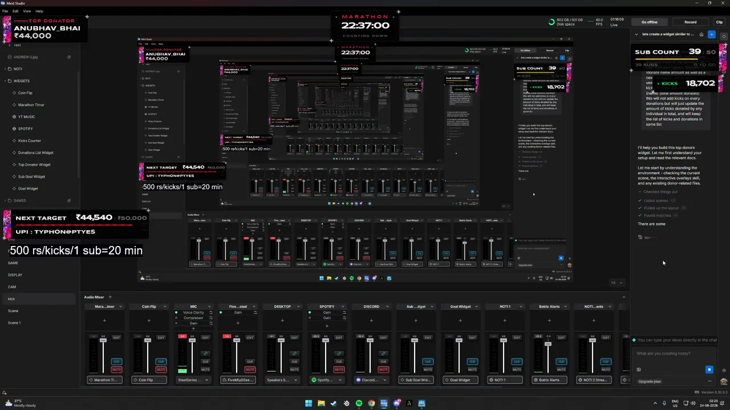Open the File menu
Image resolution: width=730 pixels, height=410 pixels.
coord(5,11)
